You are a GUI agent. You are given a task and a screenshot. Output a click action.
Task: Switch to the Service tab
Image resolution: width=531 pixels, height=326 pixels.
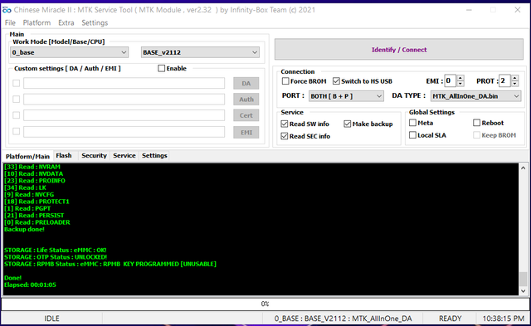tap(124, 155)
